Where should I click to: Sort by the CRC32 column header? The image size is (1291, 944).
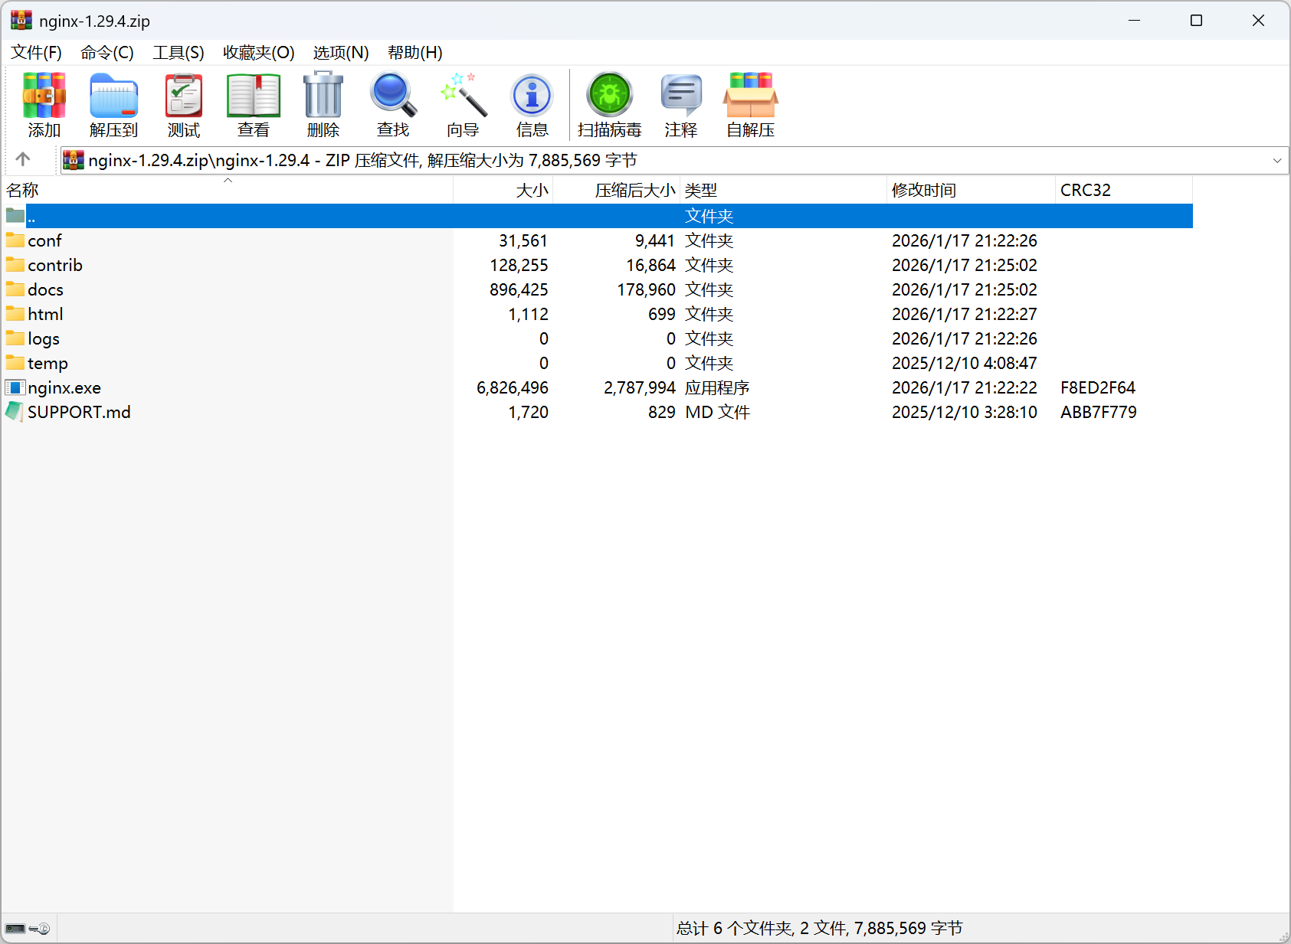point(1124,190)
